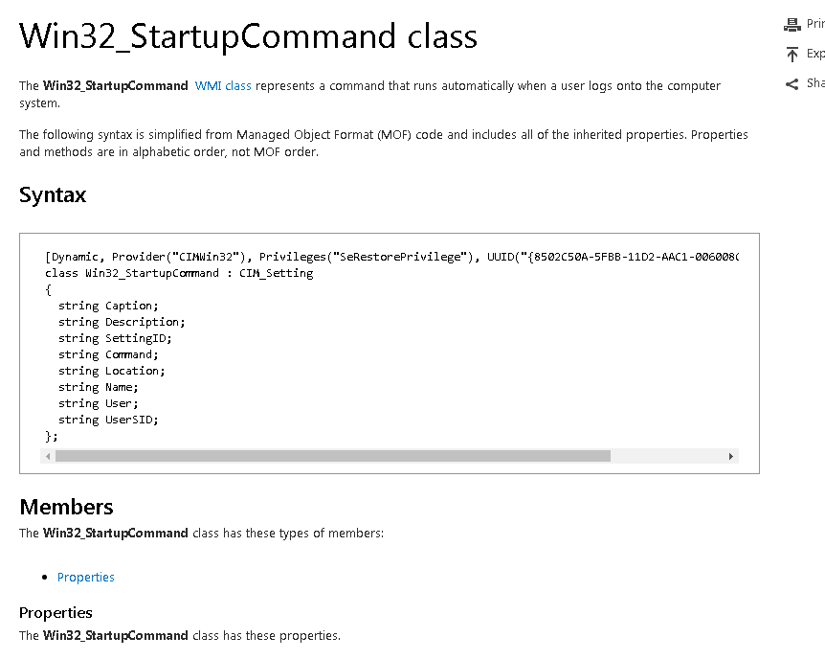Click the Members section heading
This screenshot has height=660, width=825.
66,507
